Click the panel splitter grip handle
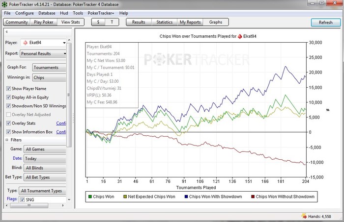Image resolution: width=344 pixels, height=222 pixels. click(x=73, y=118)
